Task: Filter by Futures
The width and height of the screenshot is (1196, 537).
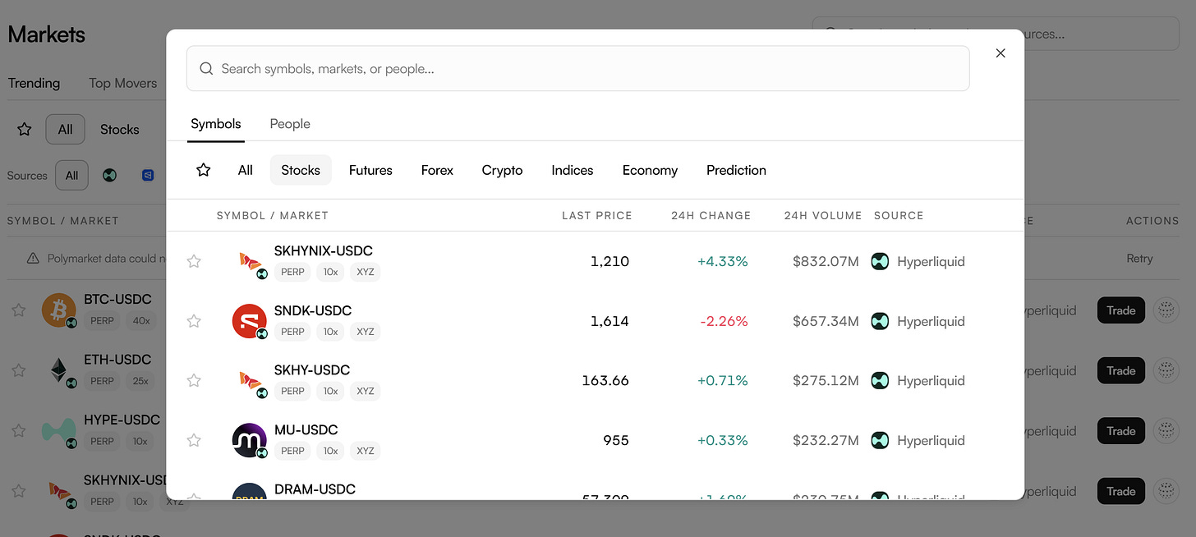Action: pos(370,170)
